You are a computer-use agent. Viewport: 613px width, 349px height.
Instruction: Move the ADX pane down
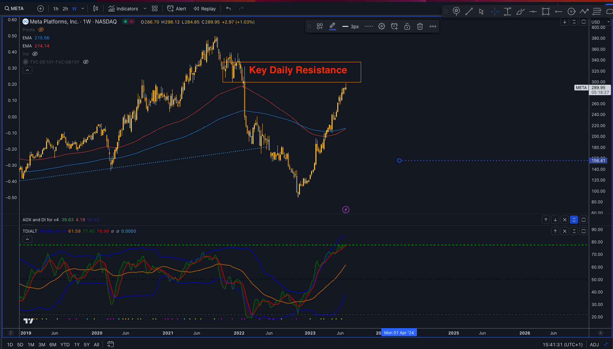coord(555,220)
